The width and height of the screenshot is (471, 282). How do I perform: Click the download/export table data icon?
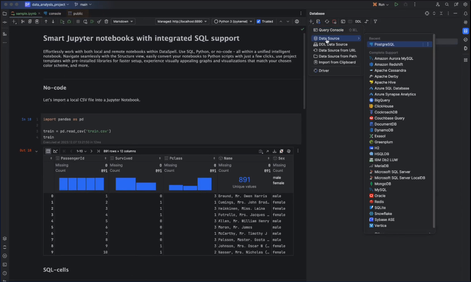[275, 151]
